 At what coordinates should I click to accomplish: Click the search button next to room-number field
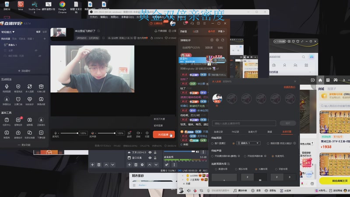288,123
